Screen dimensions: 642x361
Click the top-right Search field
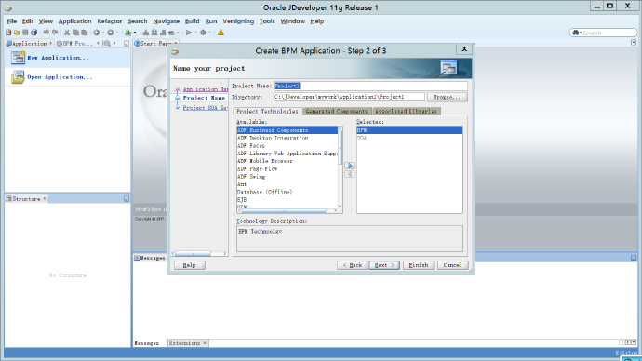(604, 33)
